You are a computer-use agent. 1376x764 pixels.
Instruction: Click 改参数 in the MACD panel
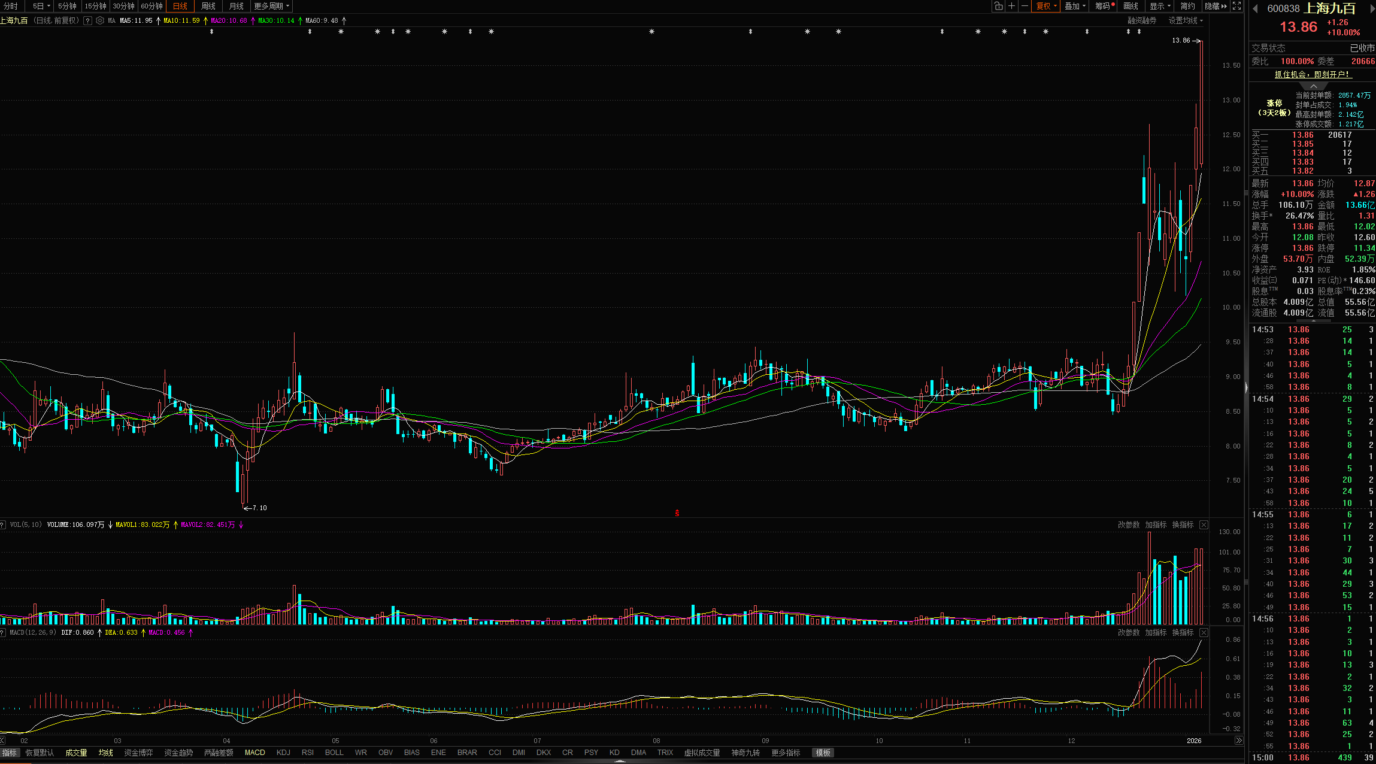[1129, 632]
